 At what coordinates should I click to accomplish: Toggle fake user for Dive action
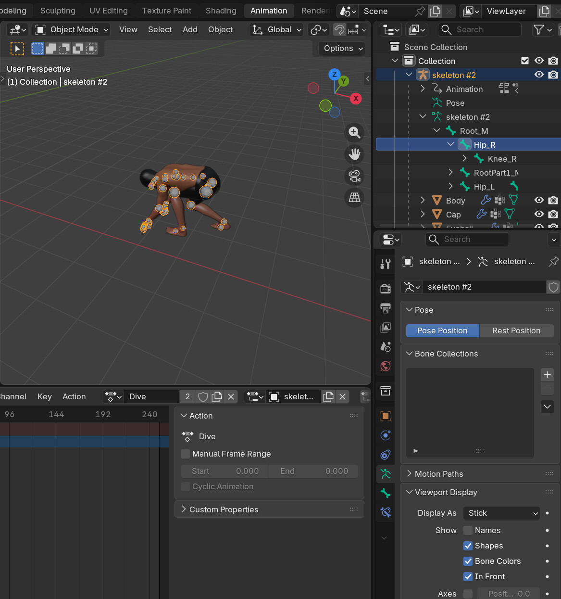pos(203,396)
